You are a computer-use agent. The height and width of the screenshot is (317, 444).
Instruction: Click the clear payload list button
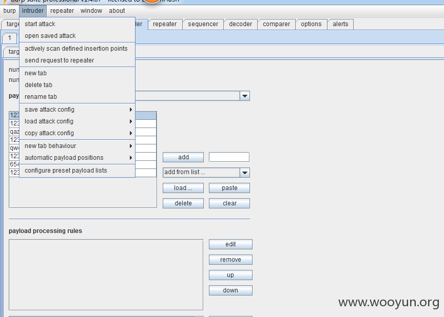pyautogui.click(x=229, y=203)
